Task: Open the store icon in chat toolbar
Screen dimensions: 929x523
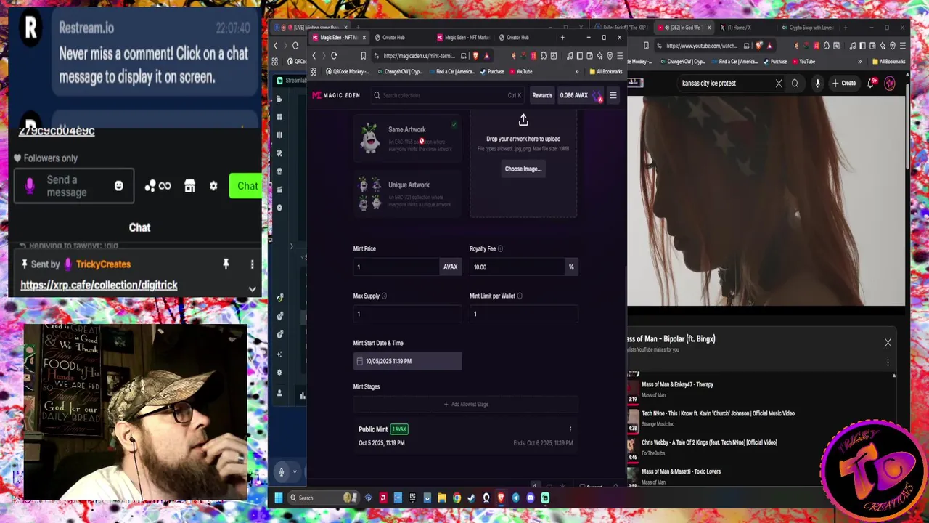Action: (x=189, y=186)
